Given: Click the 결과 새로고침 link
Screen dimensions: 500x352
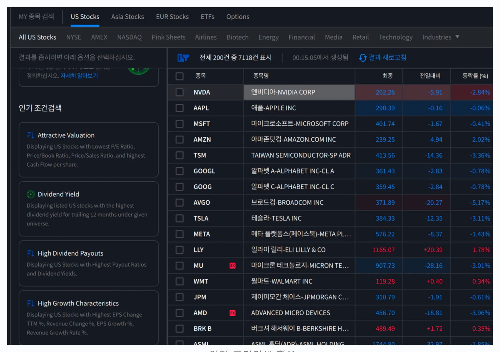Looking at the screenshot, I should [387, 58].
